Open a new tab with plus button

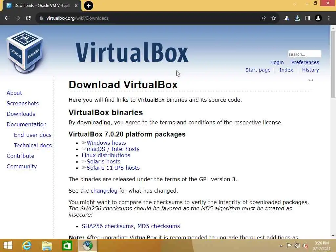[x=89, y=6]
